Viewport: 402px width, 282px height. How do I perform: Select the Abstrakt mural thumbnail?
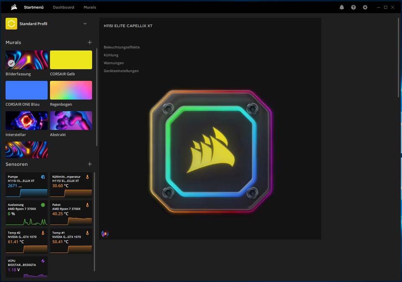(x=71, y=120)
